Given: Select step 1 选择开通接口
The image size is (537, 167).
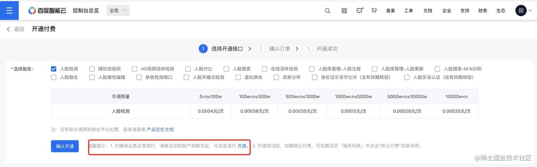Looking at the screenshot, I should 221,49.
